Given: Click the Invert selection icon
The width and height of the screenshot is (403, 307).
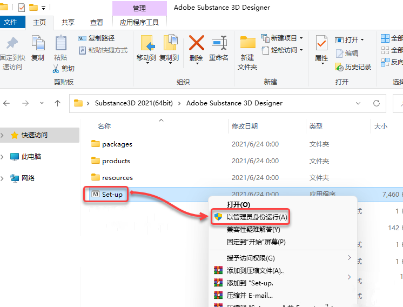Looking at the screenshot, I should click(385, 62).
